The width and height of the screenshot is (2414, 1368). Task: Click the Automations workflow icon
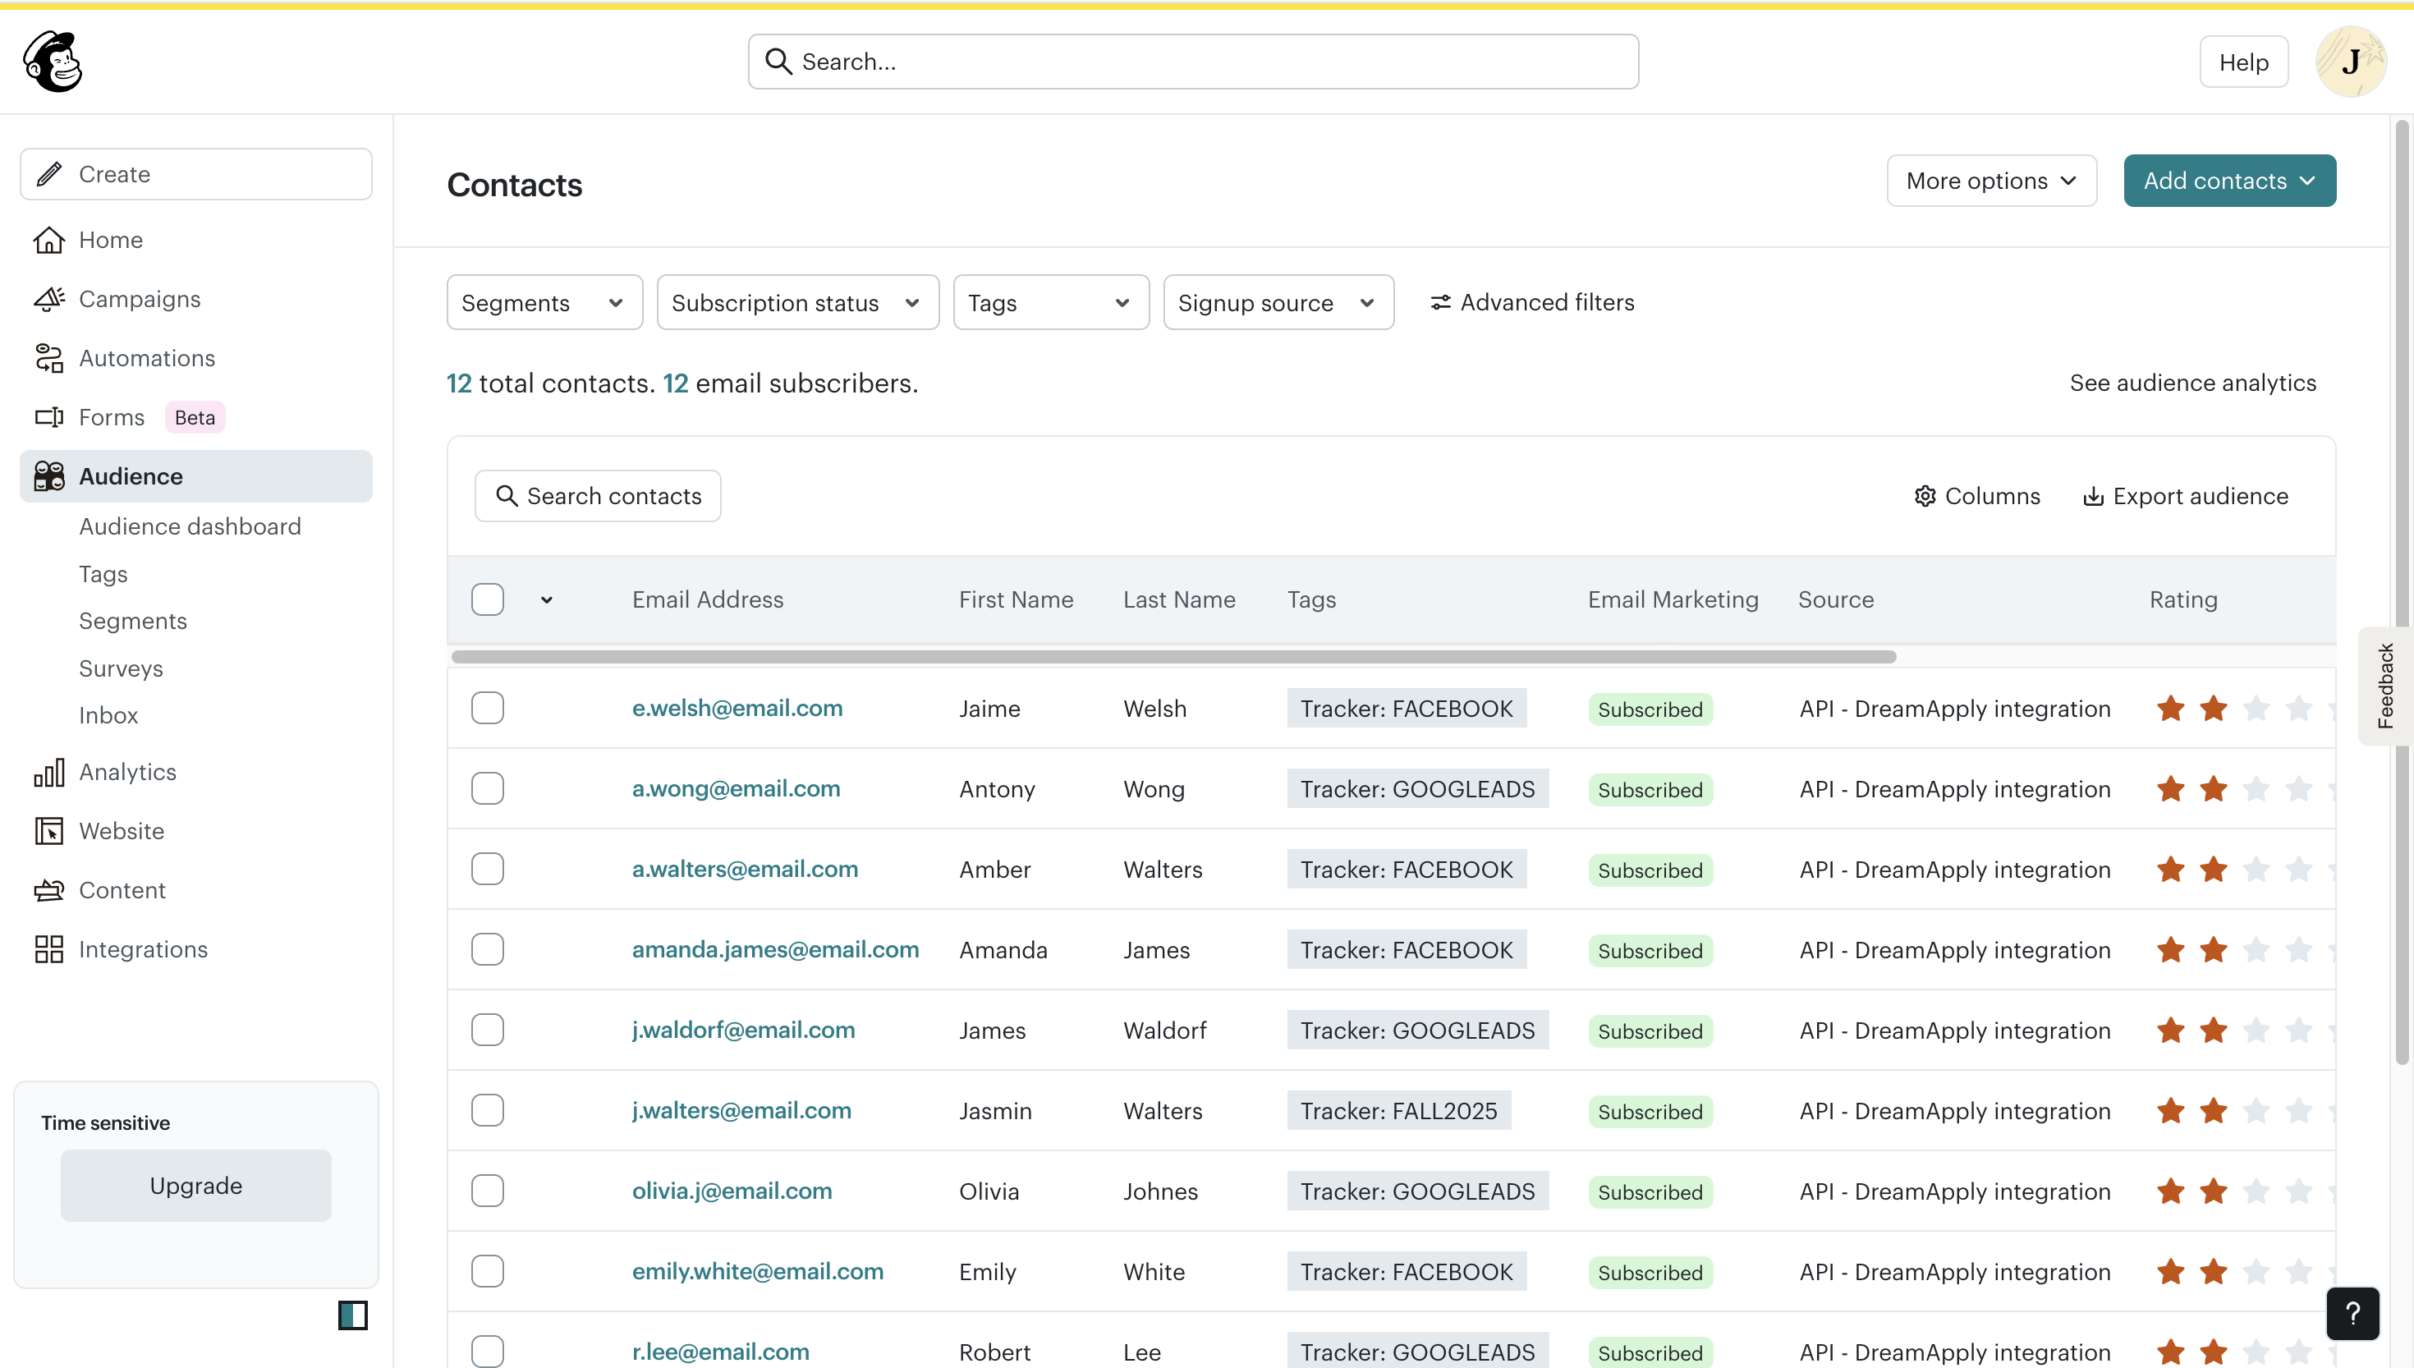click(48, 358)
